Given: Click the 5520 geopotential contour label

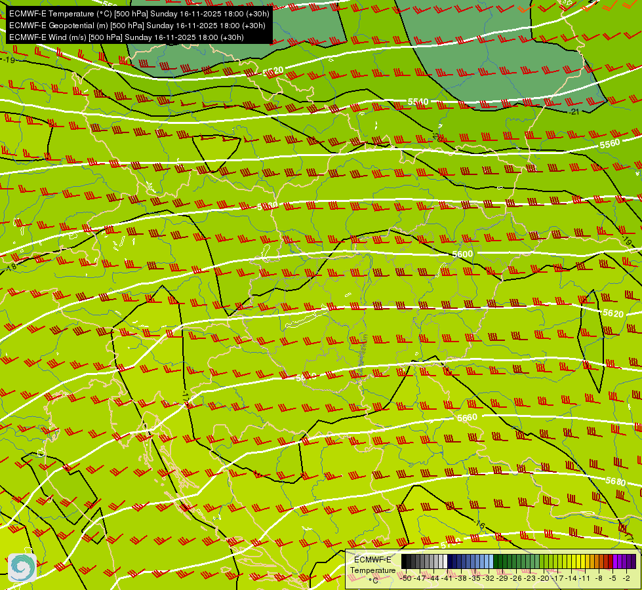Looking at the screenshot, I should 273,71.
